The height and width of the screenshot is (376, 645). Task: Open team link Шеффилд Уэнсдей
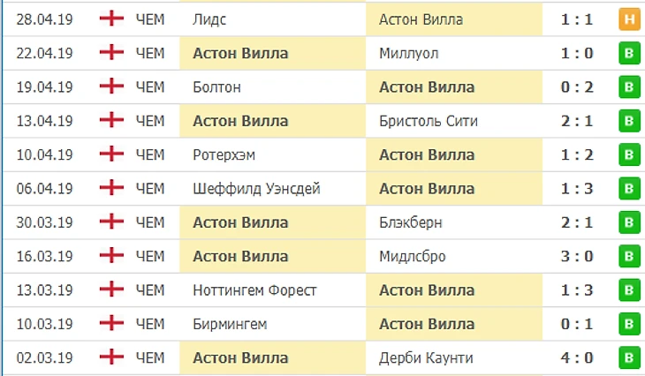click(255, 189)
